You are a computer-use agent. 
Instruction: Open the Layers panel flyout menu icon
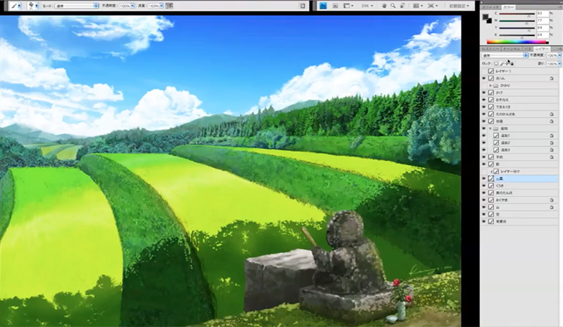(x=559, y=49)
